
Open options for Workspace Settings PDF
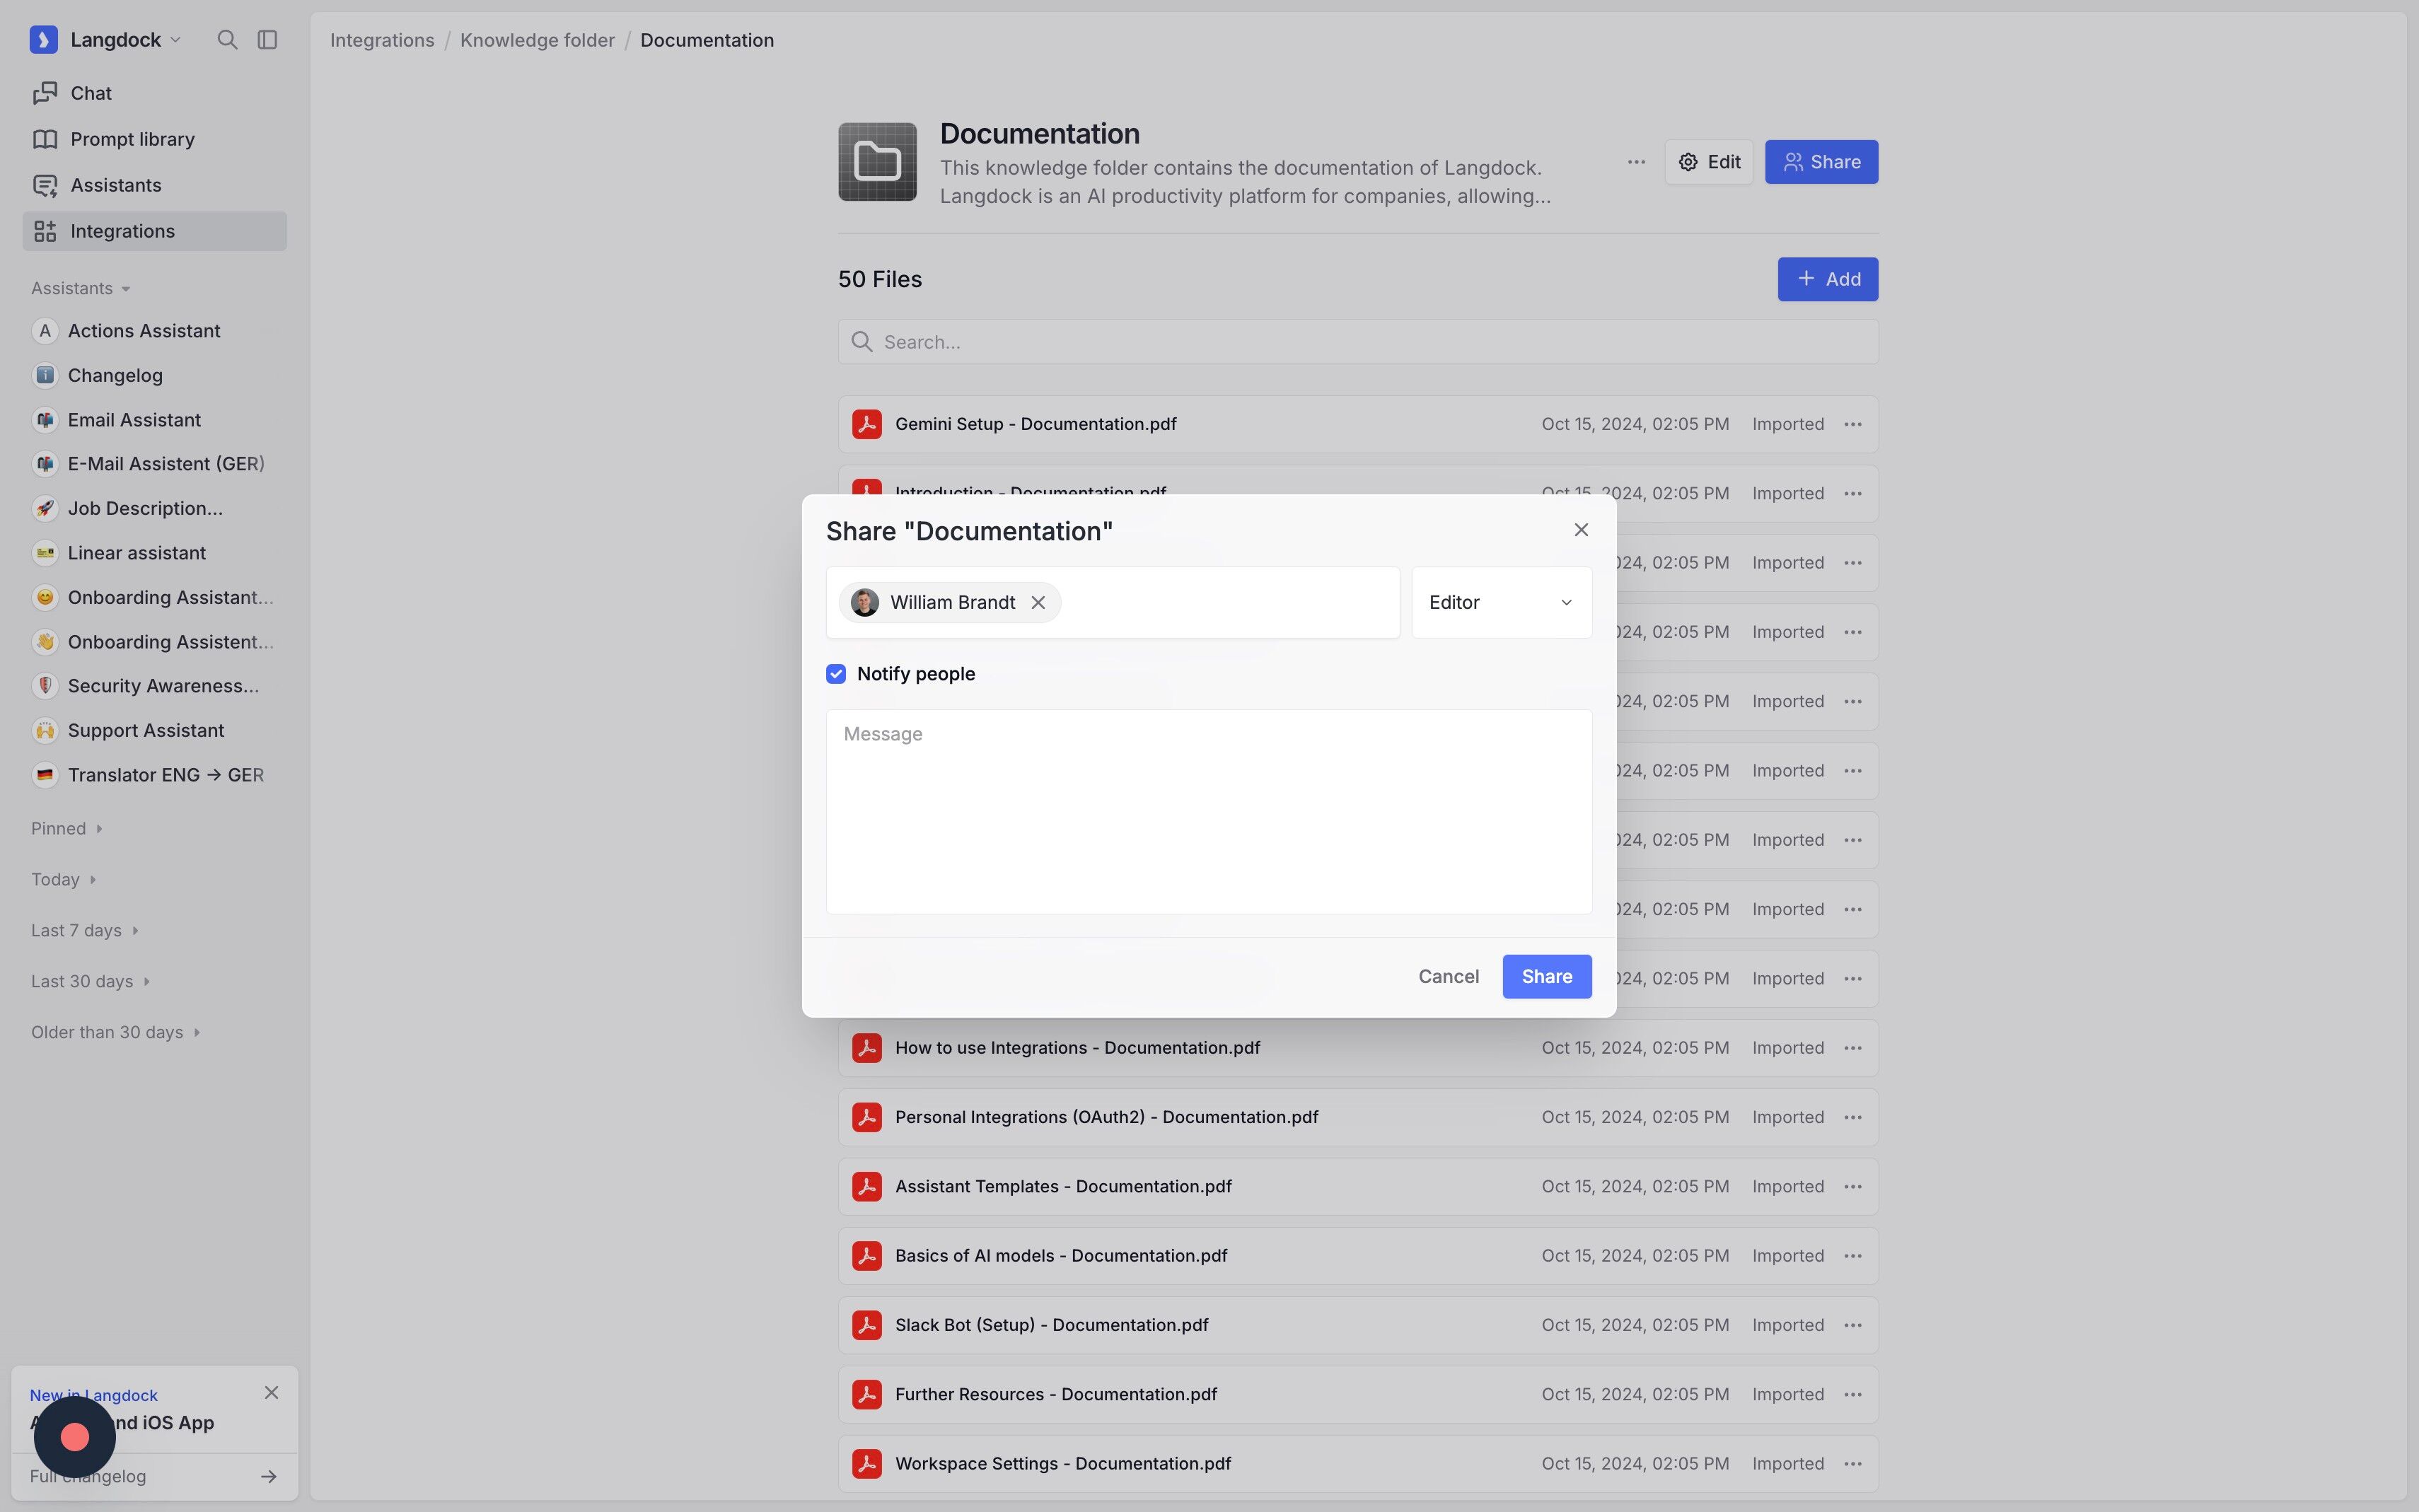coord(1853,1463)
